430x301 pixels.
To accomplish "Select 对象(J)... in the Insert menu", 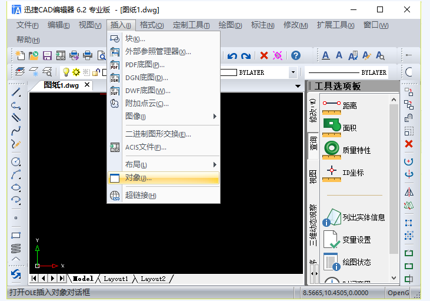I will [x=164, y=178].
